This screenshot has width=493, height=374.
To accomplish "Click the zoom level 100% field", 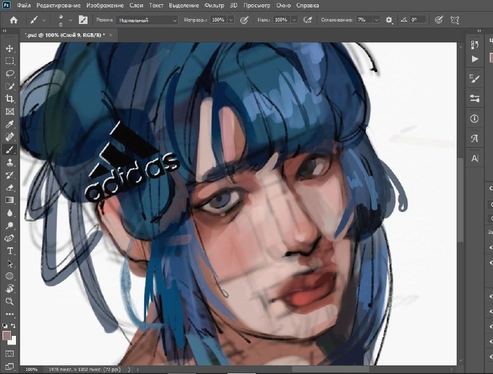I will [x=31, y=369].
